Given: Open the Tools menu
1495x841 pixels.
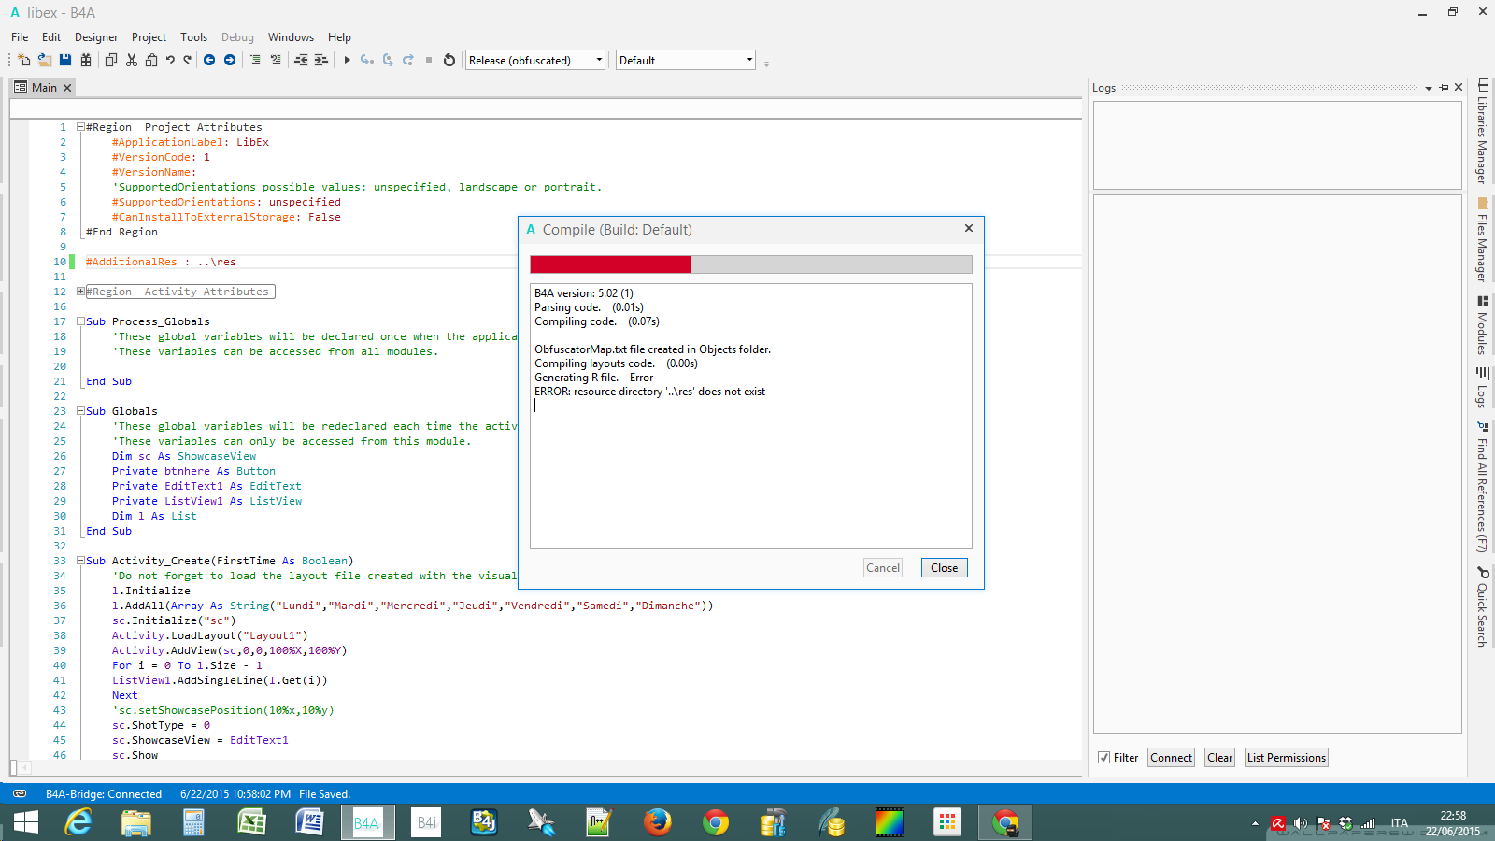Looking at the screenshot, I should (193, 37).
